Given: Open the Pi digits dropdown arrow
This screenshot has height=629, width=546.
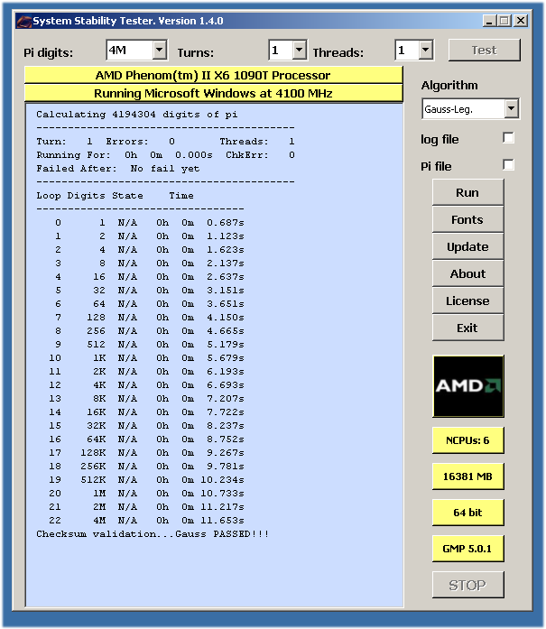Looking at the screenshot, I should click(x=159, y=51).
